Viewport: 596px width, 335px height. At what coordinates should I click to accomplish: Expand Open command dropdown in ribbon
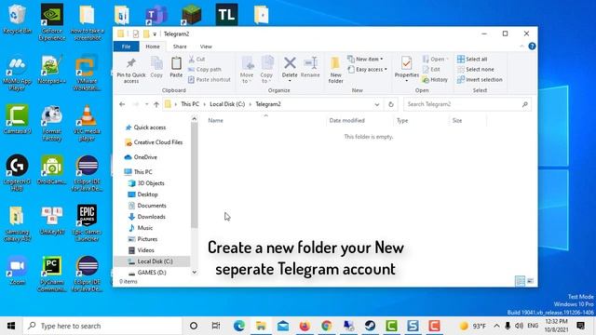click(x=447, y=60)
